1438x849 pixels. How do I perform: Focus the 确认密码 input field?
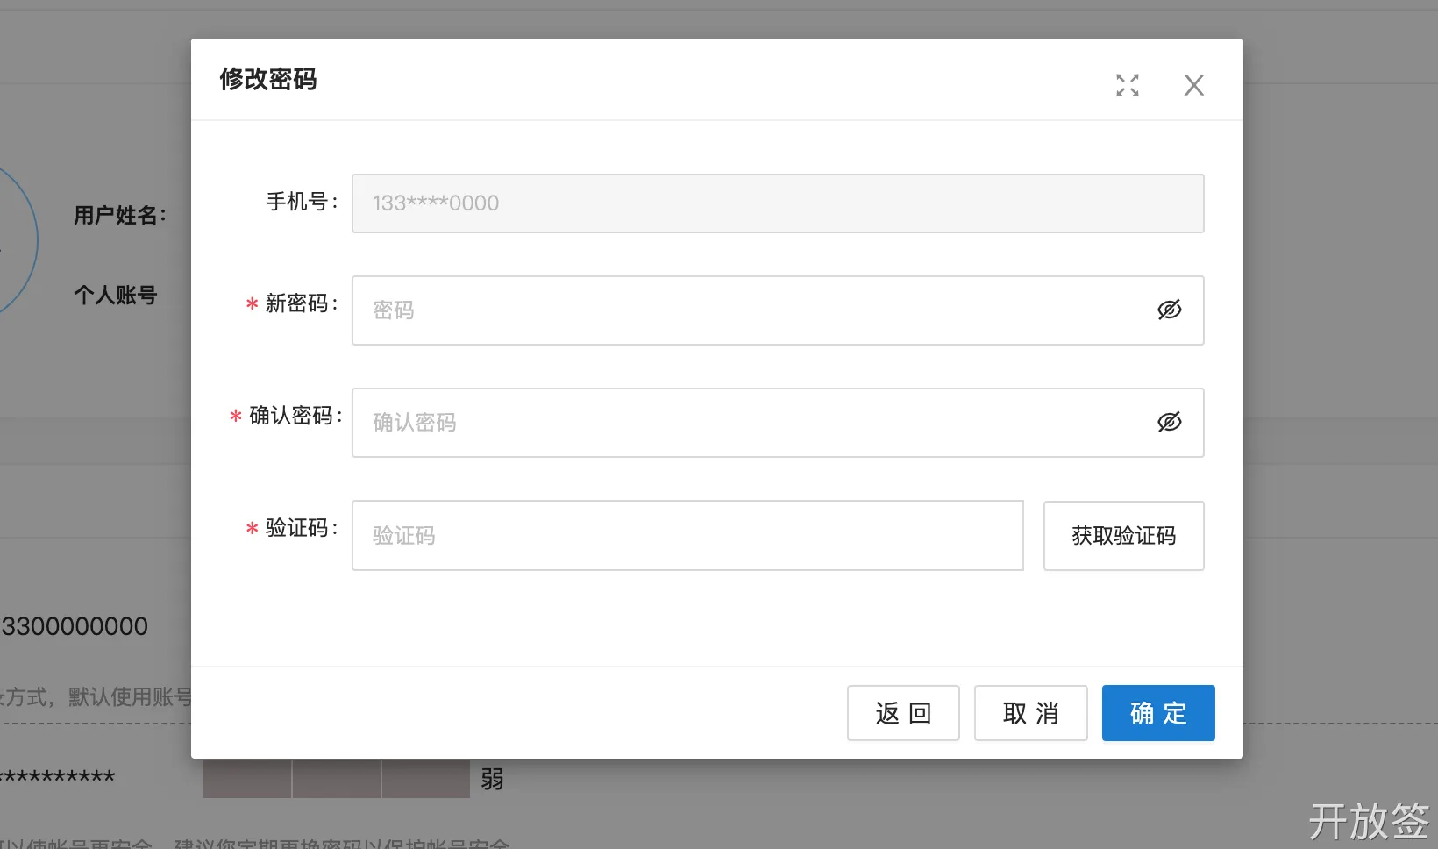pyautogui.click(x=778, y=423)
